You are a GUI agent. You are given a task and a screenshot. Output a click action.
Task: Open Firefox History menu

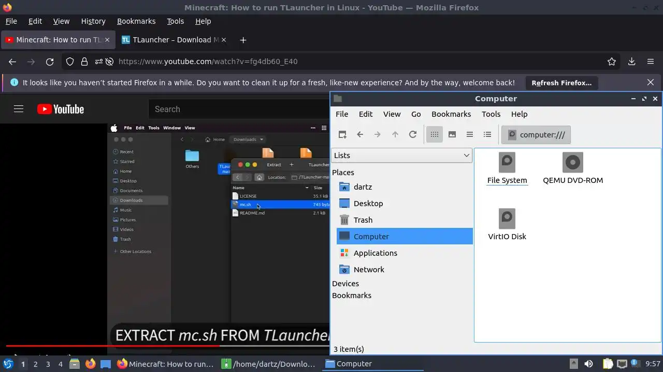93,21
